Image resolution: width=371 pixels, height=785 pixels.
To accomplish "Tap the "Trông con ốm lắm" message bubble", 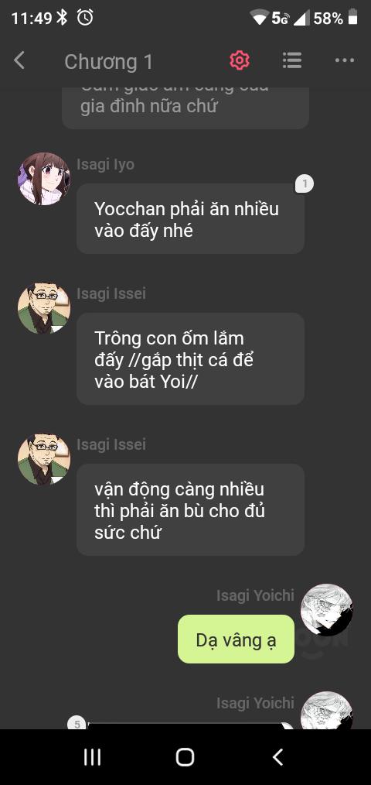I will pos(190,359).
